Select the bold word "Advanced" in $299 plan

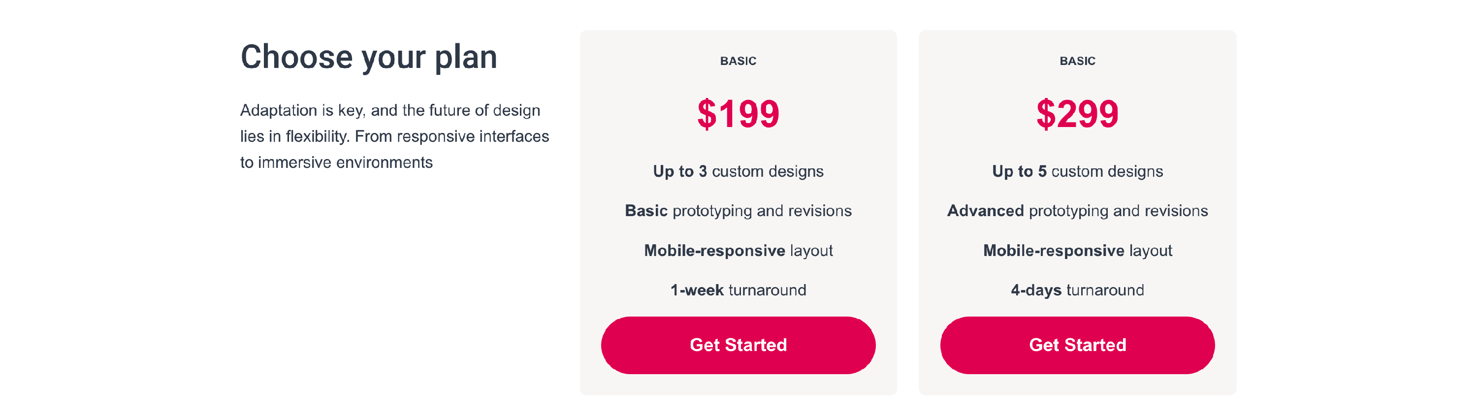[x=985, y=211]
